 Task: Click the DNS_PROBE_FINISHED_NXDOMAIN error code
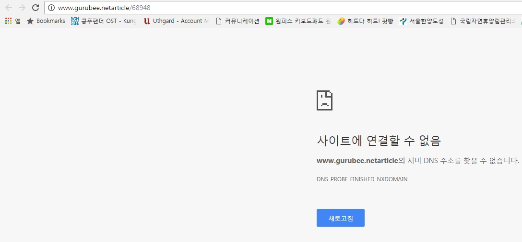[362, 179]
